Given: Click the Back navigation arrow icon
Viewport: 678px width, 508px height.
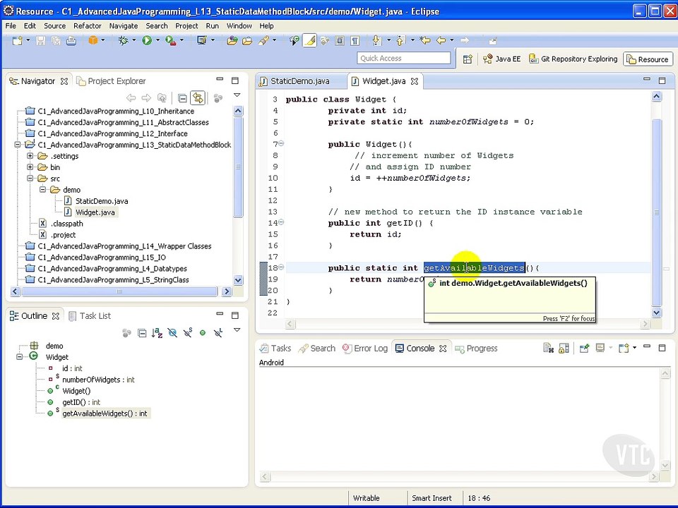Looking at the screenshot, I should point(441,41).
